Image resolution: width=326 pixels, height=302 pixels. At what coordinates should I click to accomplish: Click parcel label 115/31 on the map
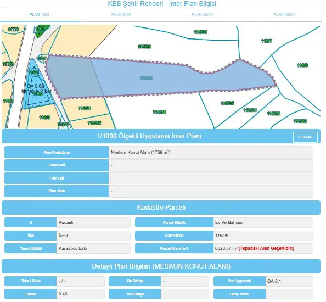tap(85, 108)
